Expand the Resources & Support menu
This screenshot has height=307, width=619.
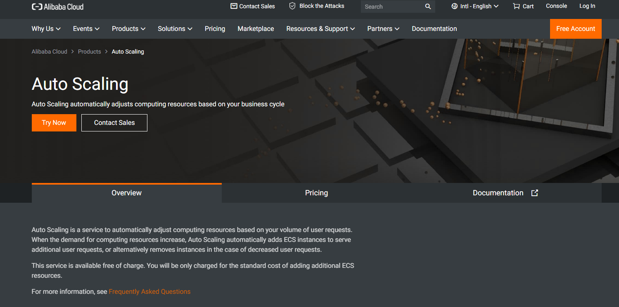click(x=321, y=29)
